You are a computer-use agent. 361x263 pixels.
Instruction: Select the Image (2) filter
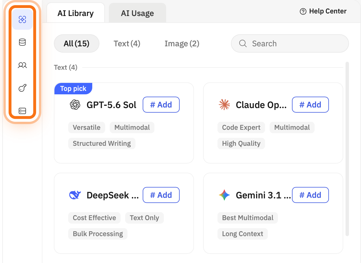tap(182, 43)
